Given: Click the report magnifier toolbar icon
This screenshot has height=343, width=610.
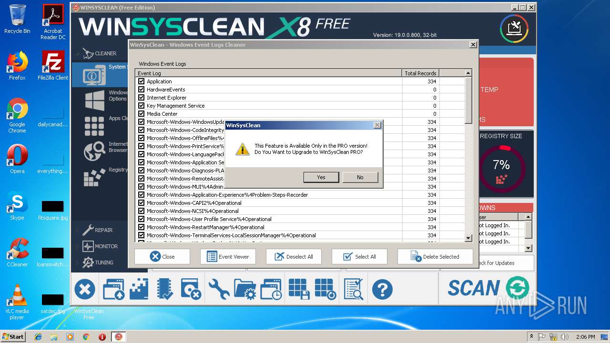Looking at the screenshot, I should tap(354, 289).
